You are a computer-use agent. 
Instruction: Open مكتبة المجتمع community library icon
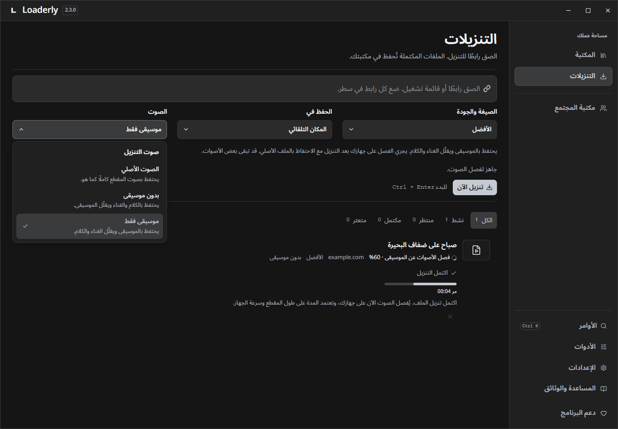point(603,108)
